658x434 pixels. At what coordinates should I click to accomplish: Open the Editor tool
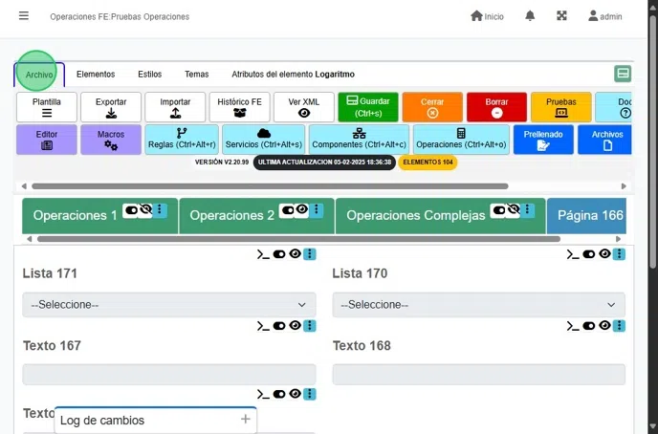click(x=47, y=140)
